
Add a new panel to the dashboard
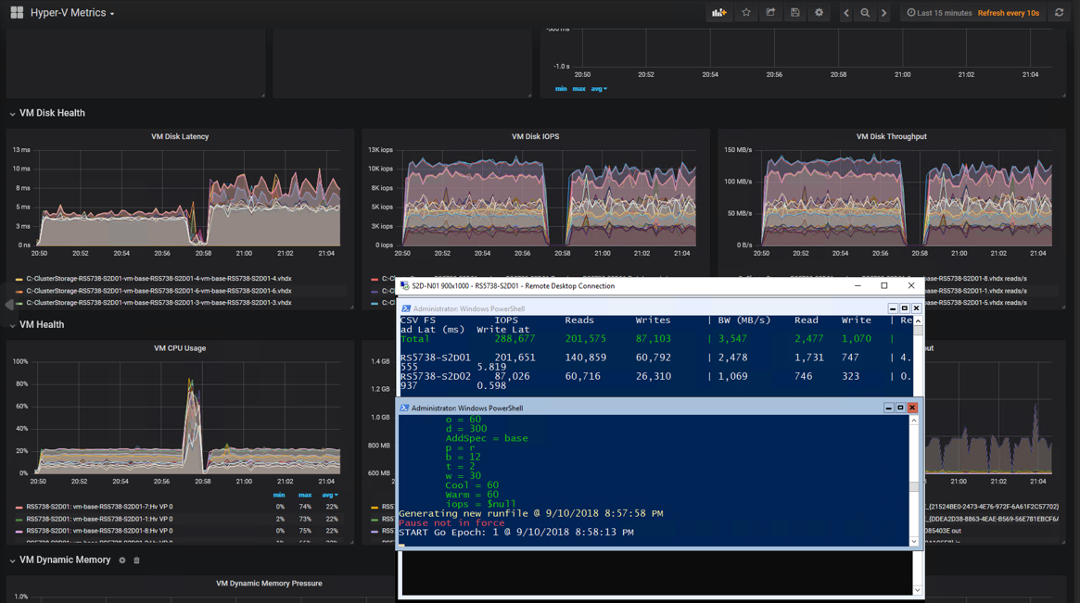pos(719,12)
